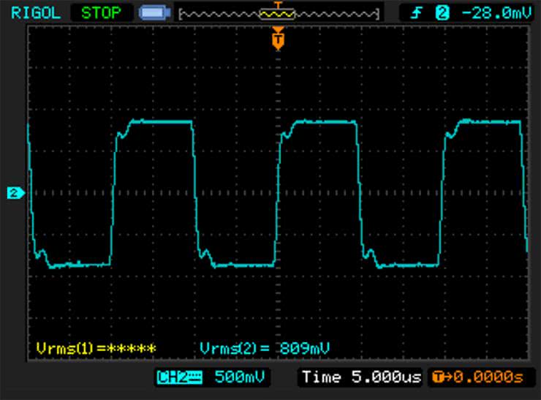Click the green STOP run status indicator
541x400 pixels.
102,12
